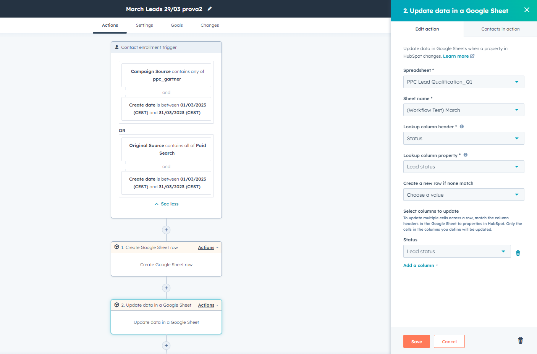
Task: Remove the Status column mapping via its trash icon
Action: 518,252
